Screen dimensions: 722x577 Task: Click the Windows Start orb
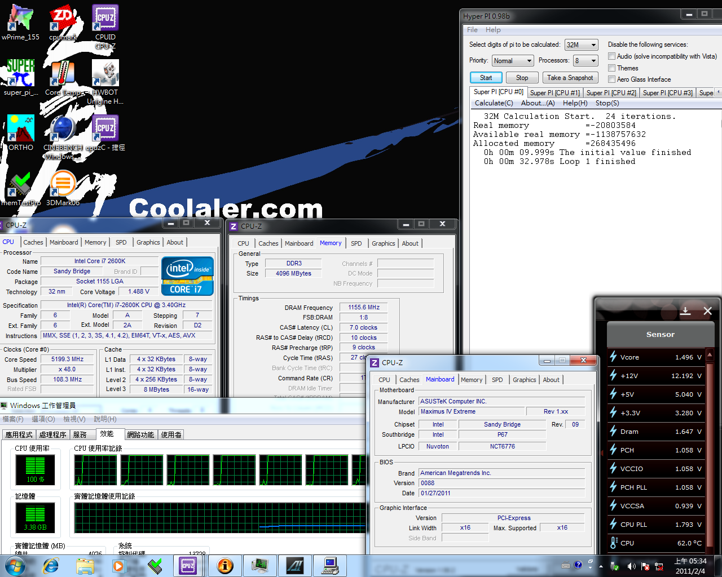(15, 566)
